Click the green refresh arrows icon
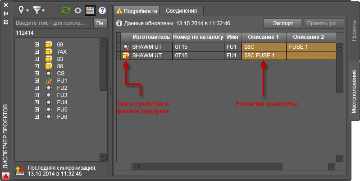This screenshot has width=360, height=181. point(66,10)
